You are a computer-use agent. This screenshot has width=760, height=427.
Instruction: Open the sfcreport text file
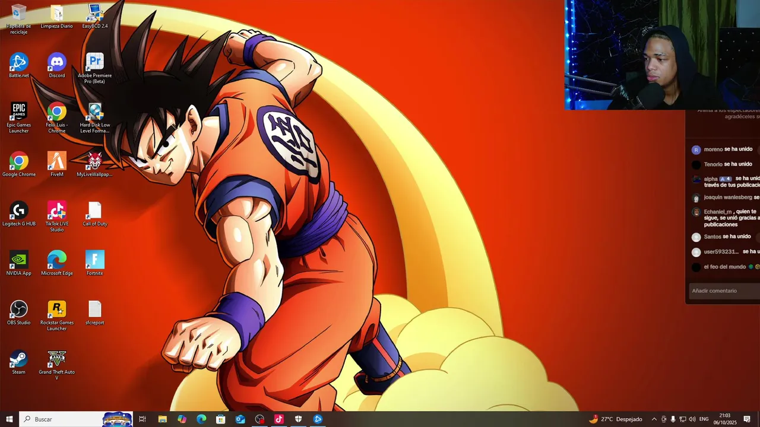(95, 313)
